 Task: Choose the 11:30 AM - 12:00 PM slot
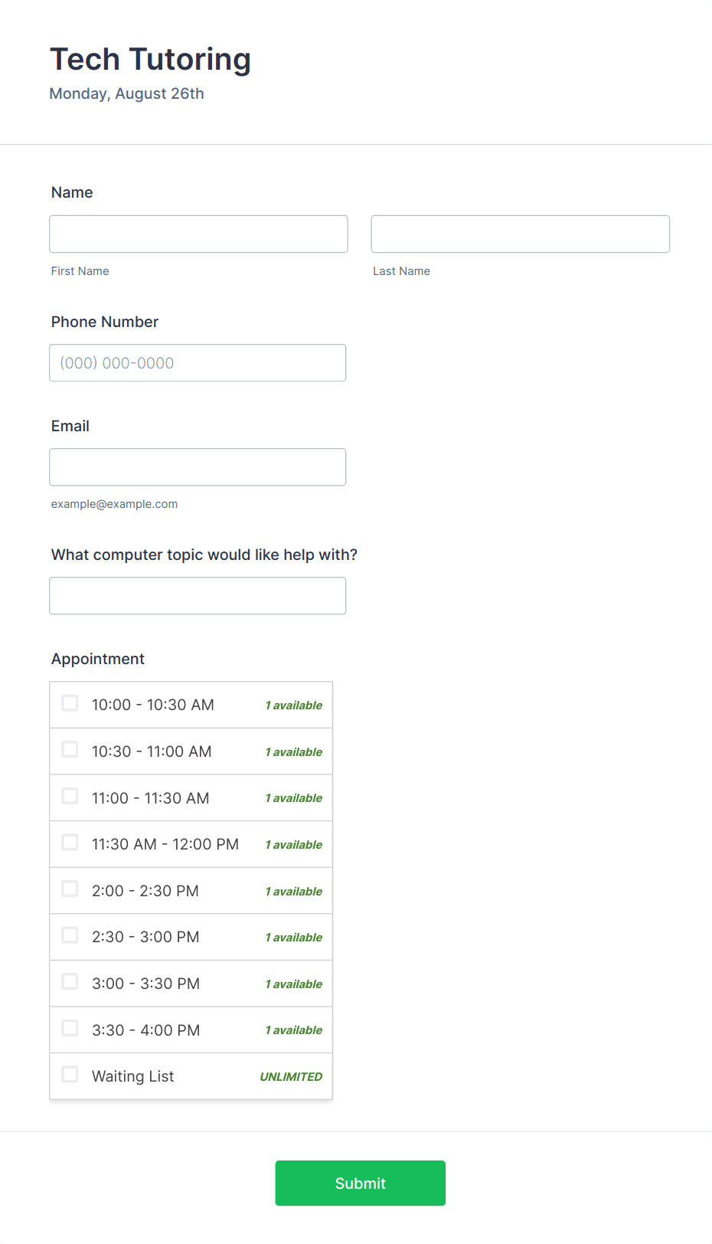tap(70, 843)
